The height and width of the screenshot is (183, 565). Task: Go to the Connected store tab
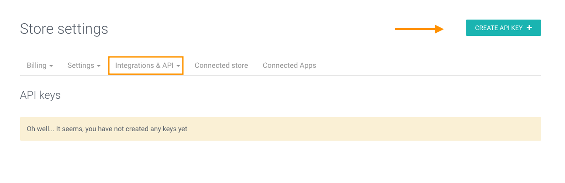pos(221,66)
